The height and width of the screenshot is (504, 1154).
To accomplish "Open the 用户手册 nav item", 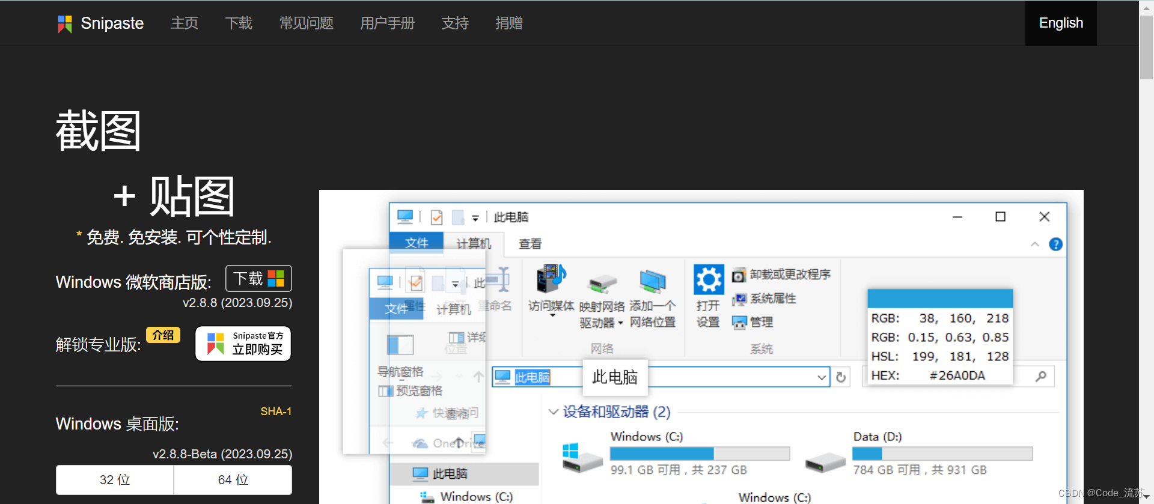I will click(388, 23).
